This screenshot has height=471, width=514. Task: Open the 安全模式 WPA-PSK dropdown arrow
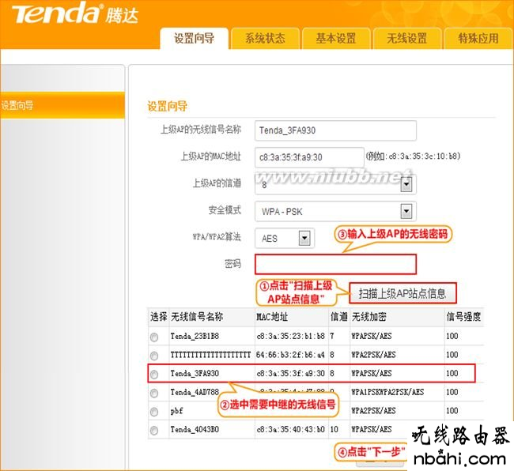coord(406,211)
